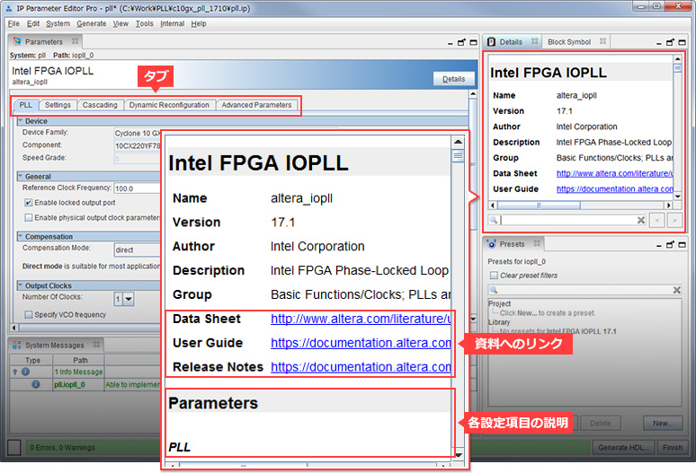The width and height of the screenshot is (696, 473).
Task: Detach the Parameters panel into window
Action: [461, 42]
